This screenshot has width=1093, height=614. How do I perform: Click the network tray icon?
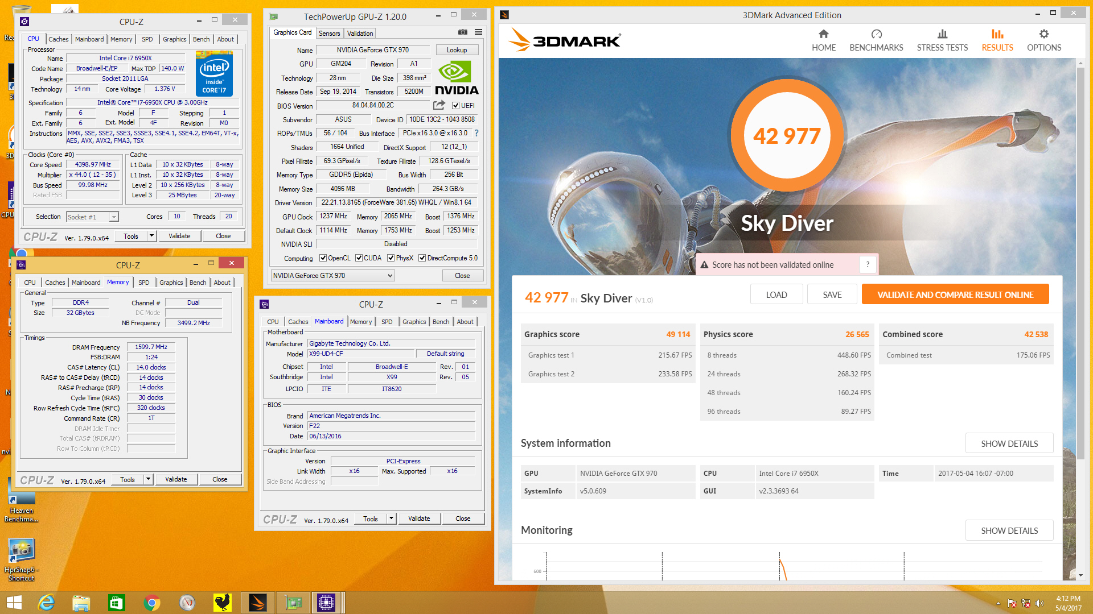pos(1026,603)
